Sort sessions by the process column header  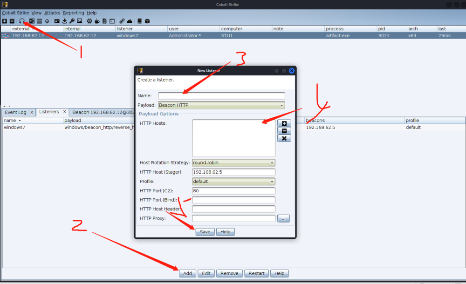pos(350,29)
